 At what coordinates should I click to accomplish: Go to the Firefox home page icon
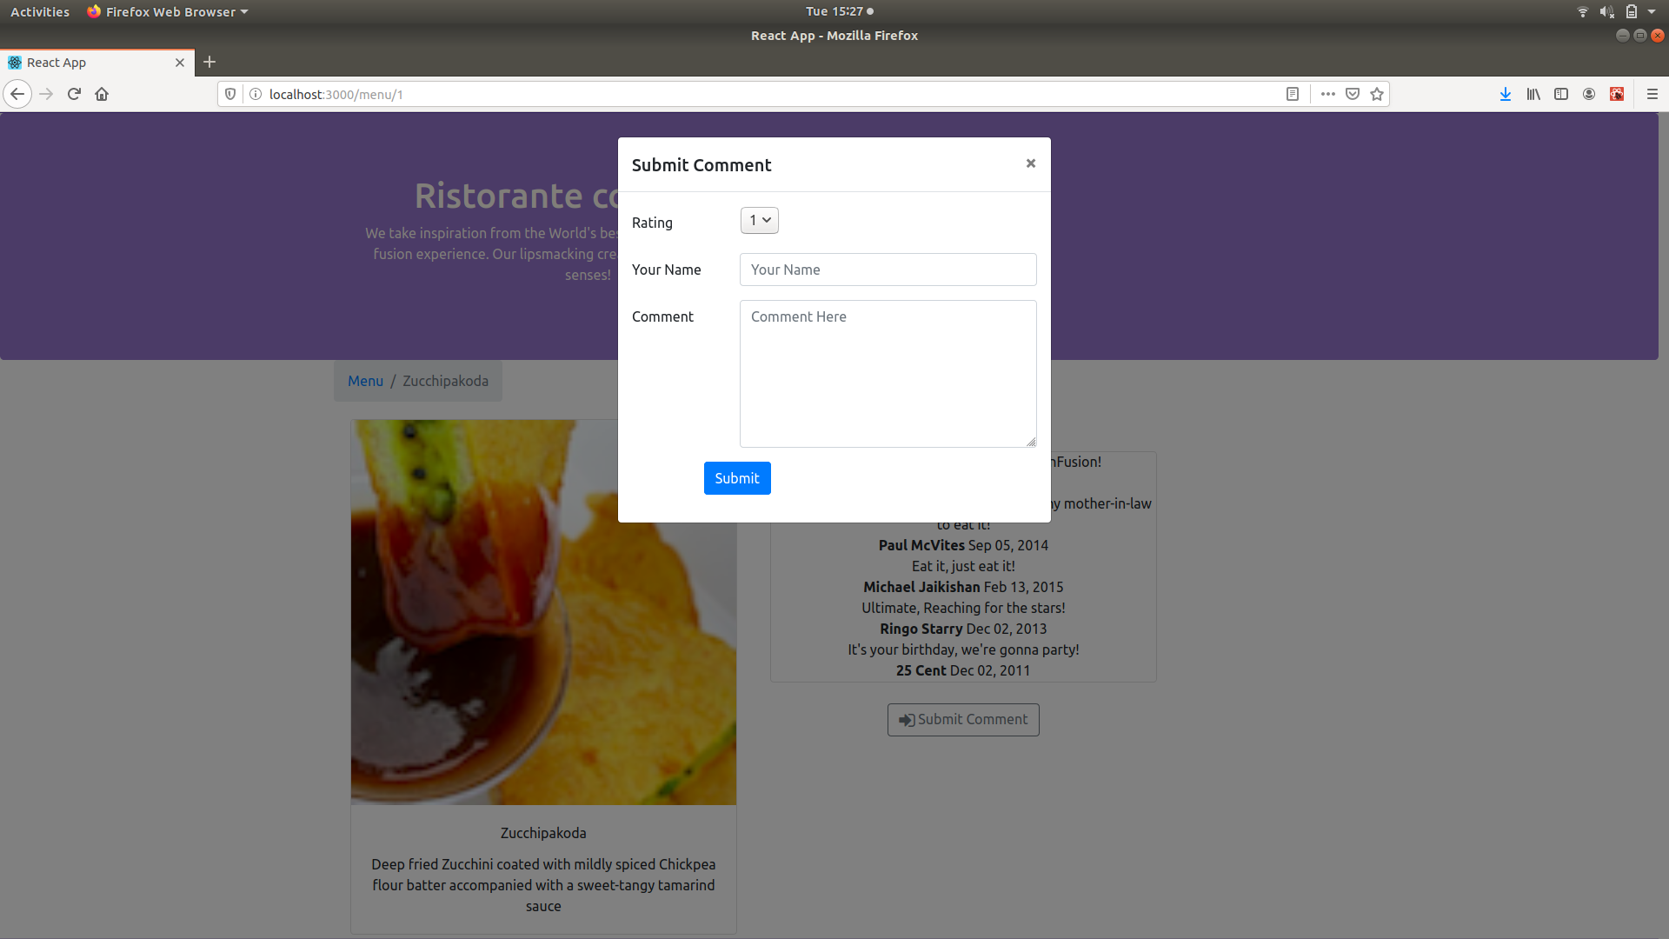click(102, 94)
